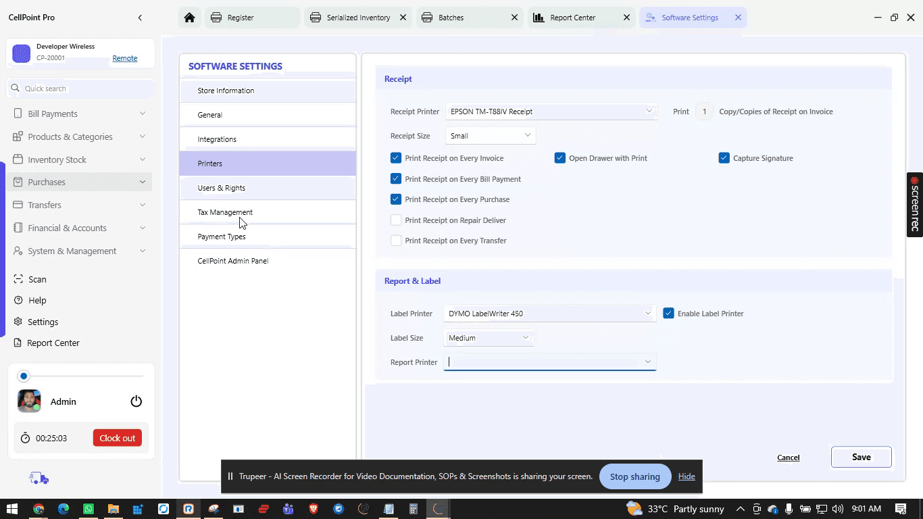Open Chrome from the Windows taskbar

39,509
